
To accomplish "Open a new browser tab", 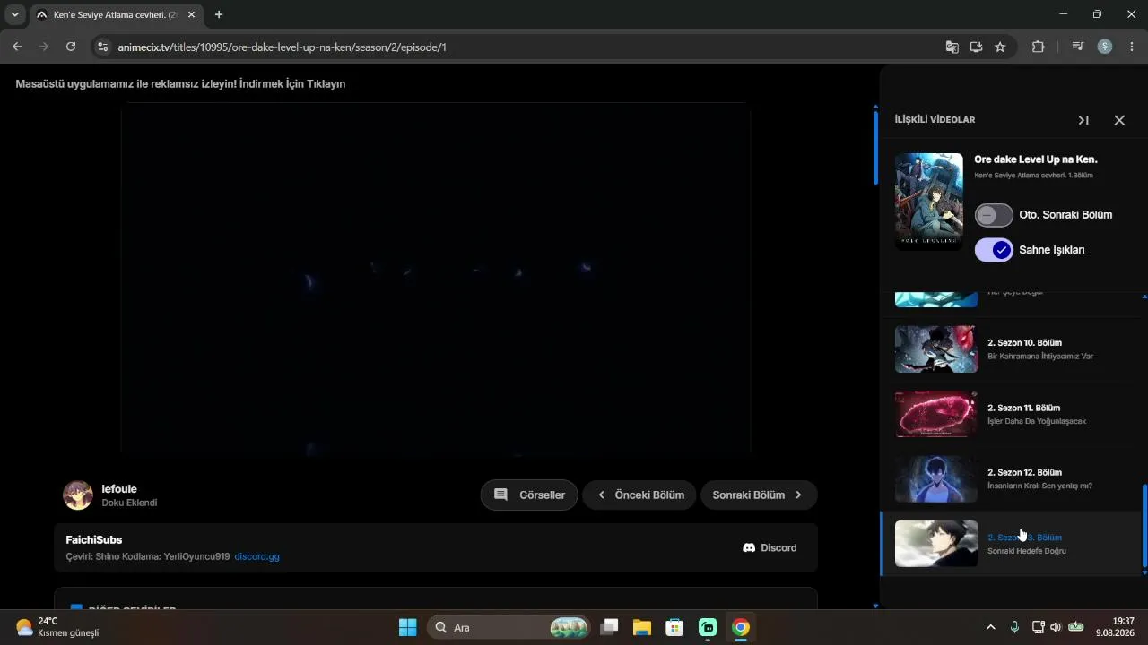I will (x=219, y=14).
